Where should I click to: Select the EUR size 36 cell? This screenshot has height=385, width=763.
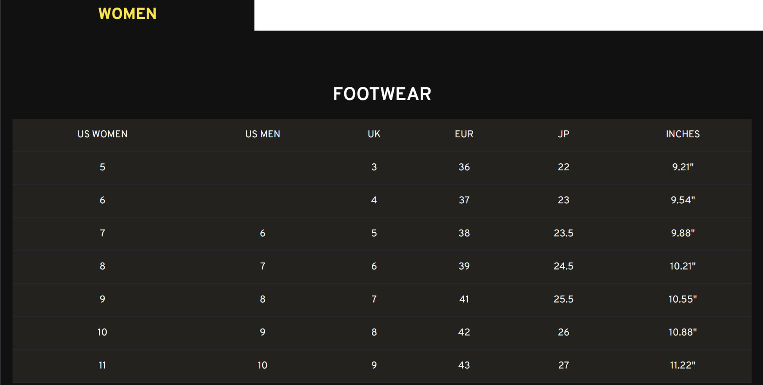[464, 167]
